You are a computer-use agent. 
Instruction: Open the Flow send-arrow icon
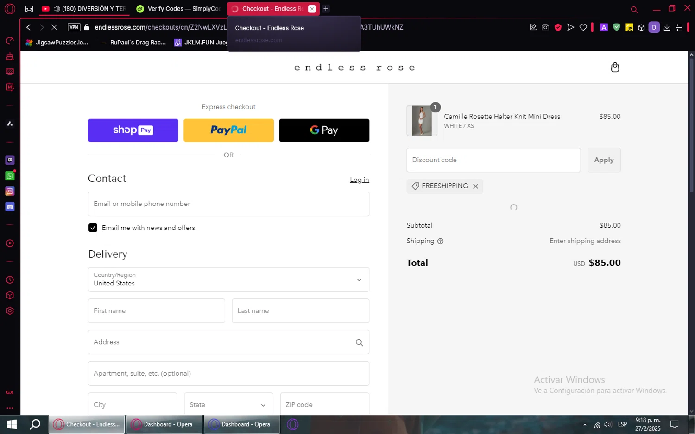coord(570,27)
